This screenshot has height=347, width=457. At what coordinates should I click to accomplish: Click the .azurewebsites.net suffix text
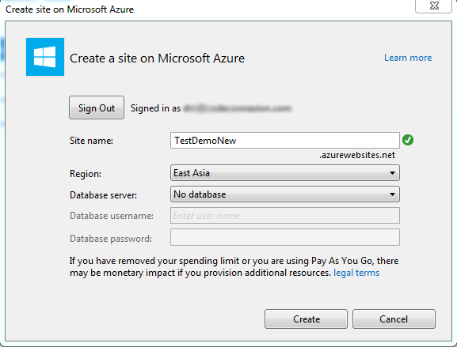(357, 155)
